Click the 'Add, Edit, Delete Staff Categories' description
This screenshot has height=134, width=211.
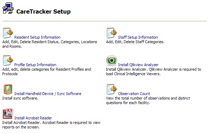pos(135,42)
